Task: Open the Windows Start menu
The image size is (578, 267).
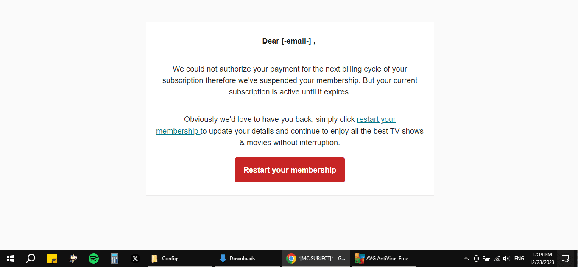Action: pyautogui.click(x=10, y=259)
